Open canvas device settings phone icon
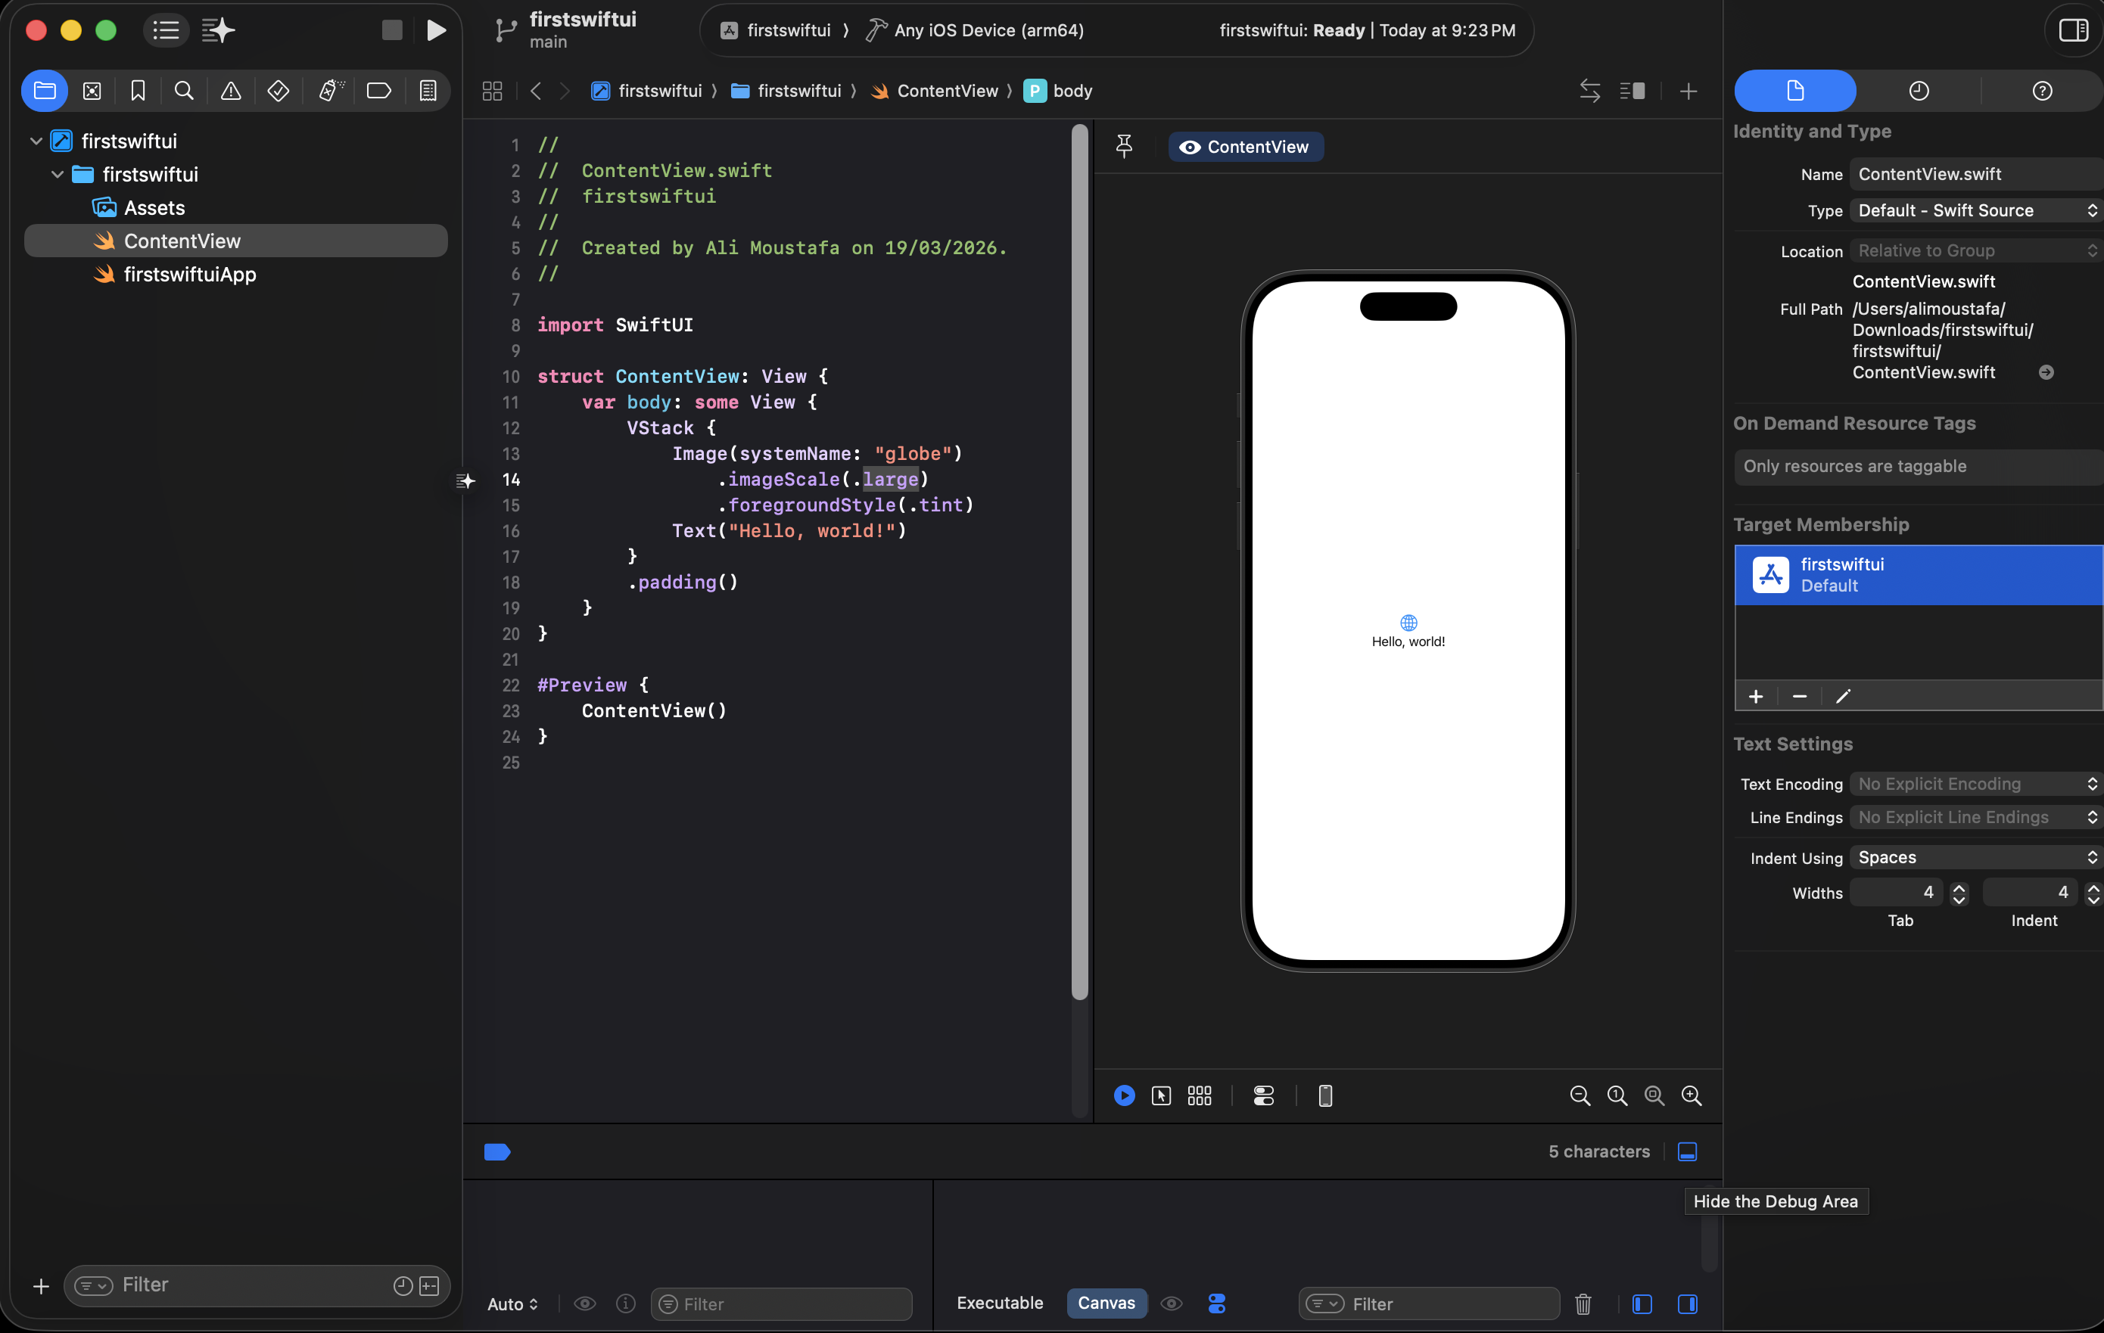Image resolution: width=2104 pixels, height=1333 pixels. click(1324, 1095)
